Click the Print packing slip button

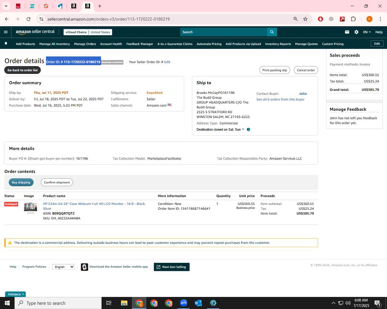275,70
